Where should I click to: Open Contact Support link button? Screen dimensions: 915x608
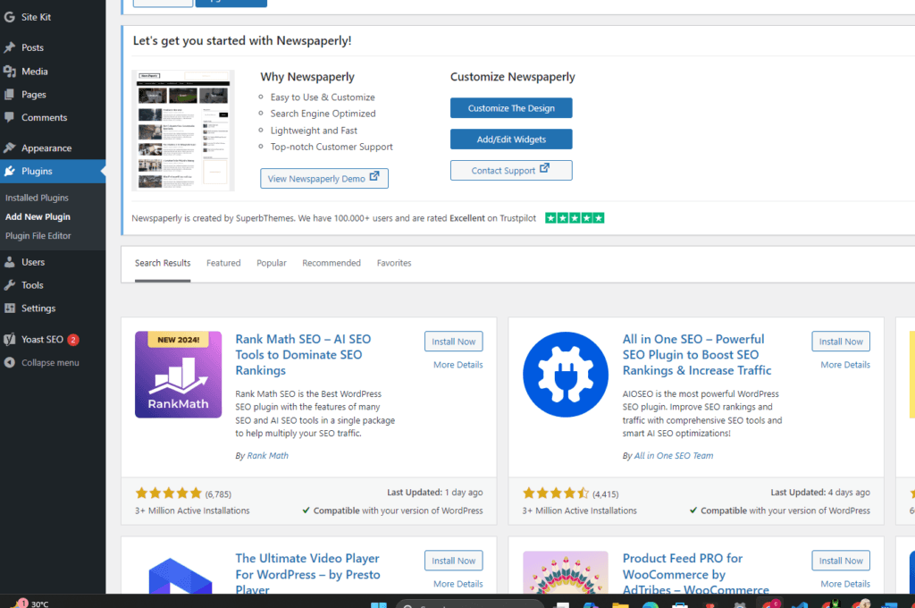[511, 170]
